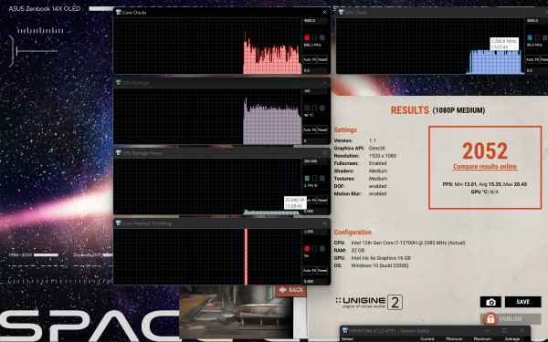The image size is (548, 342).
Task: Click the 300.000 maximum field in CPU Package Power
Action: (315, 161)
